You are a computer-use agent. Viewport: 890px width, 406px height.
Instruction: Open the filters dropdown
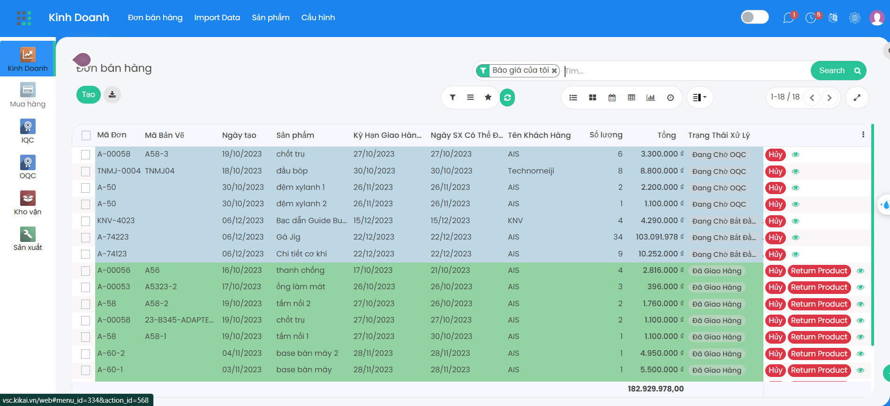(x=453, y=98)
